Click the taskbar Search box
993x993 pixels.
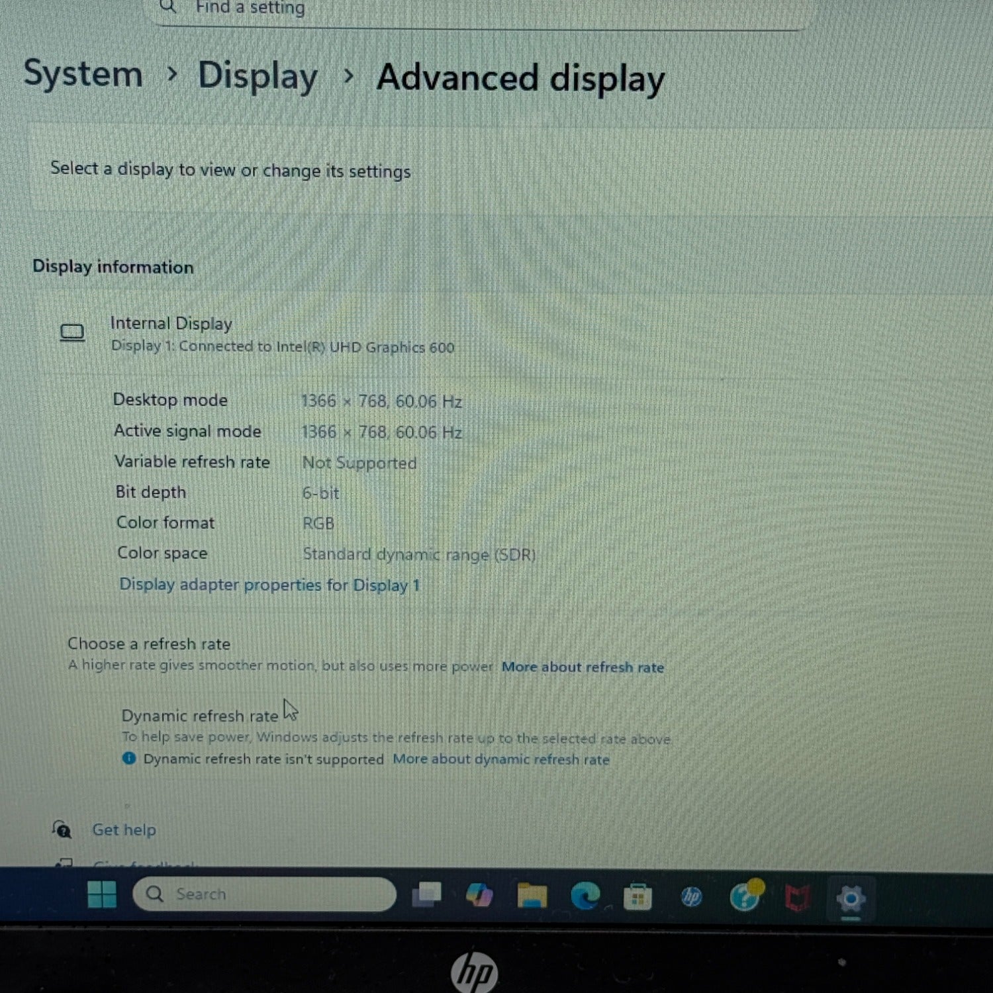[x=265, y=894]
